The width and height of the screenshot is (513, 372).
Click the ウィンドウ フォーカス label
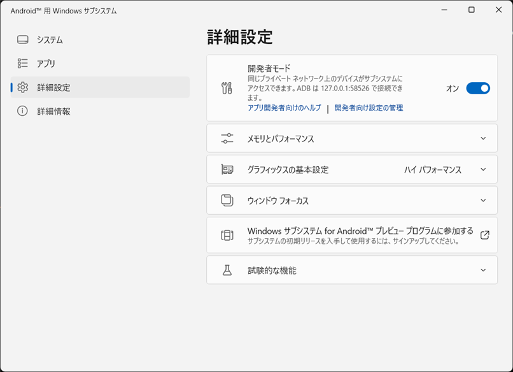click(x=278, y=201)
